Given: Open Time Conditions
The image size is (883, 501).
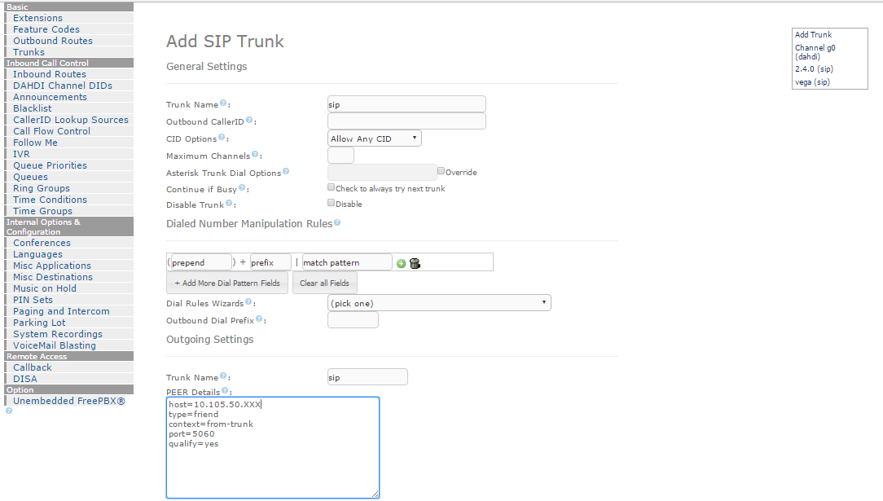Looking at the screenshot, I should coord(51,200).
